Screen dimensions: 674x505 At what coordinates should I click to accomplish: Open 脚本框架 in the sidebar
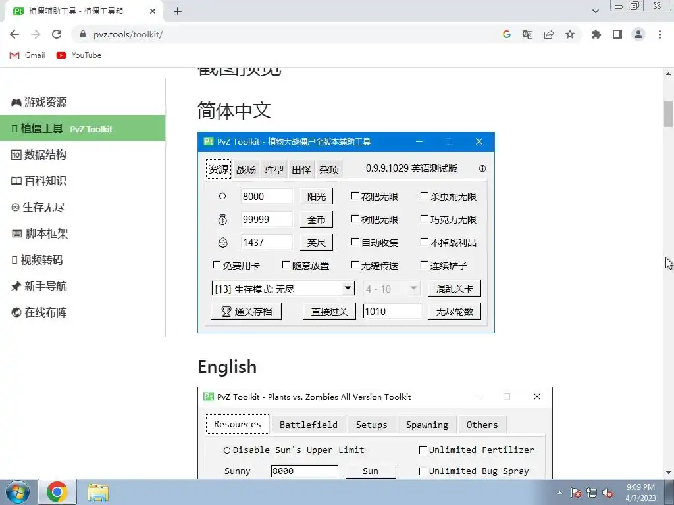(39, 233)
